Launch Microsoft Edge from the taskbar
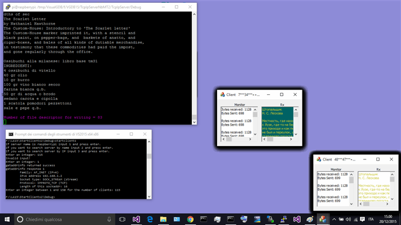The image size is (401, 225). [150, 219]
